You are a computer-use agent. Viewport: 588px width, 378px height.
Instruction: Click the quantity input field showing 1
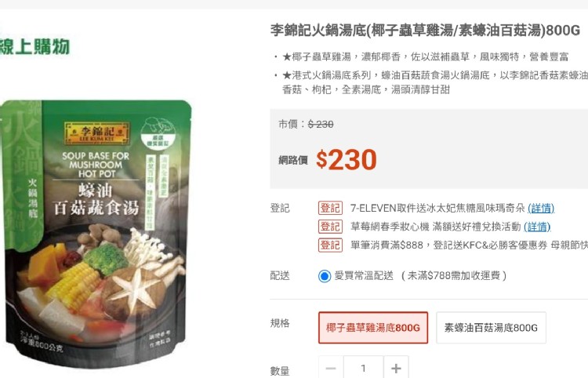click(363, 368)
